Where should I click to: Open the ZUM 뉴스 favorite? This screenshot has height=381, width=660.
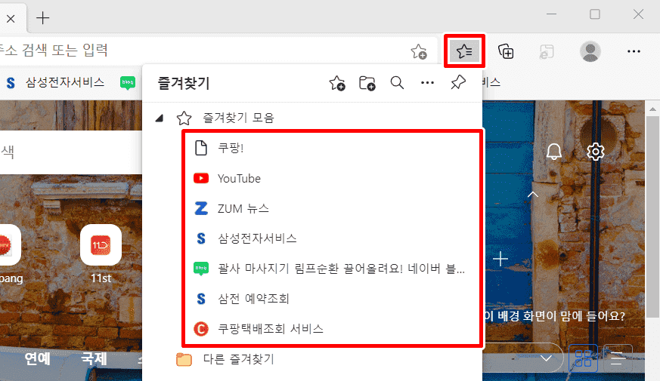[333, 208]
